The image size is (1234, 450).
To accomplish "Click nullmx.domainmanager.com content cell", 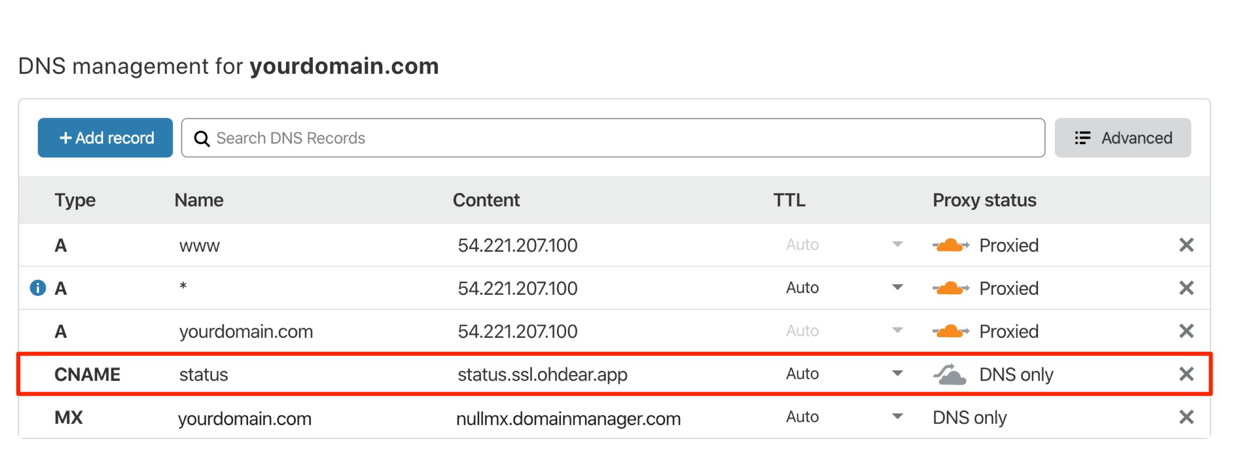I will pyautogui.click(x=568, y=419).
